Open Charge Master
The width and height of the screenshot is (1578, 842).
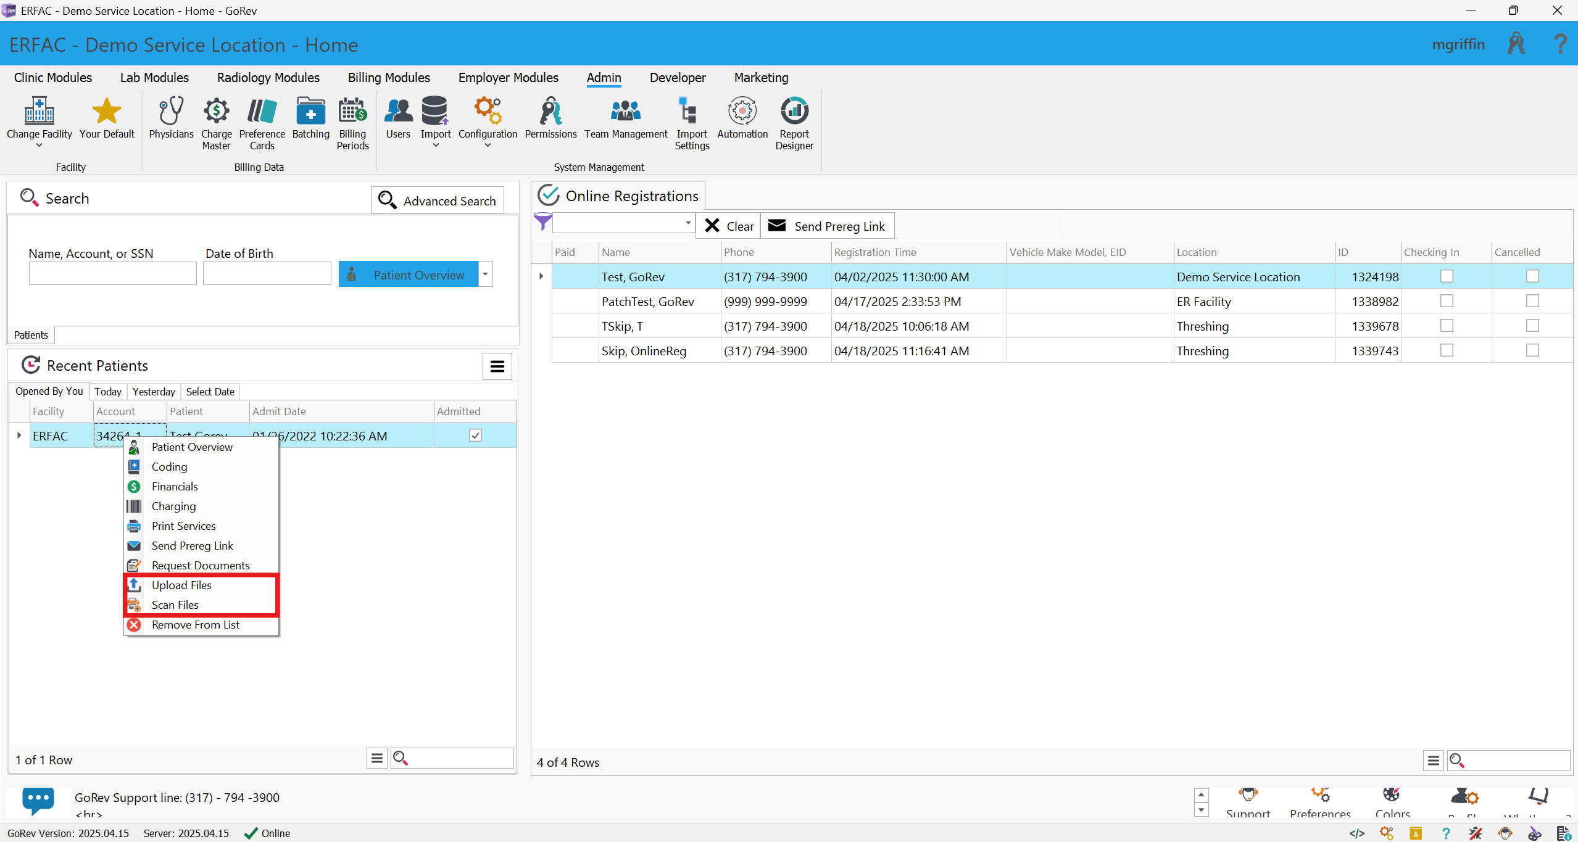pos(216,123)
